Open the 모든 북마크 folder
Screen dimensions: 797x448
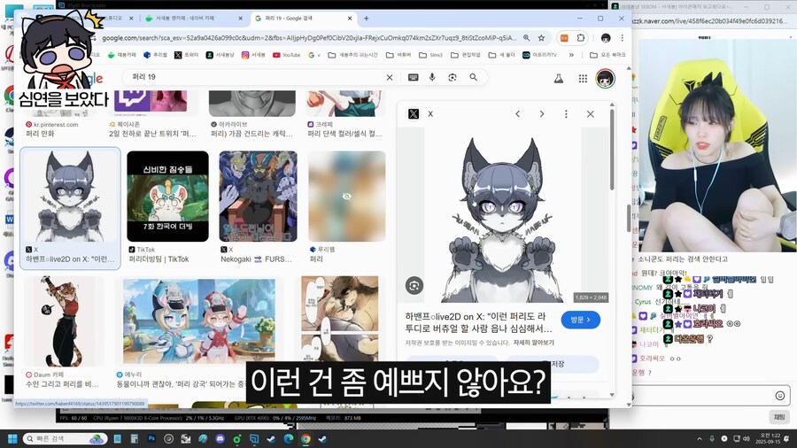[x=607, y=55]
